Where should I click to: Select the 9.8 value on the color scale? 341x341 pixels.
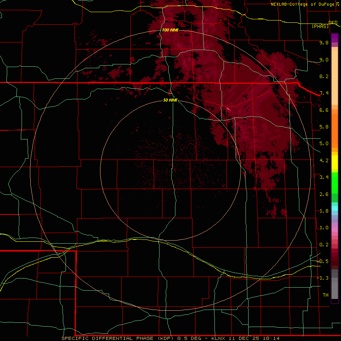point(324,42)
